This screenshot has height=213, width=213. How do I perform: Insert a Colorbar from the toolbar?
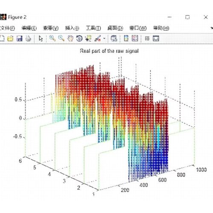126,38
